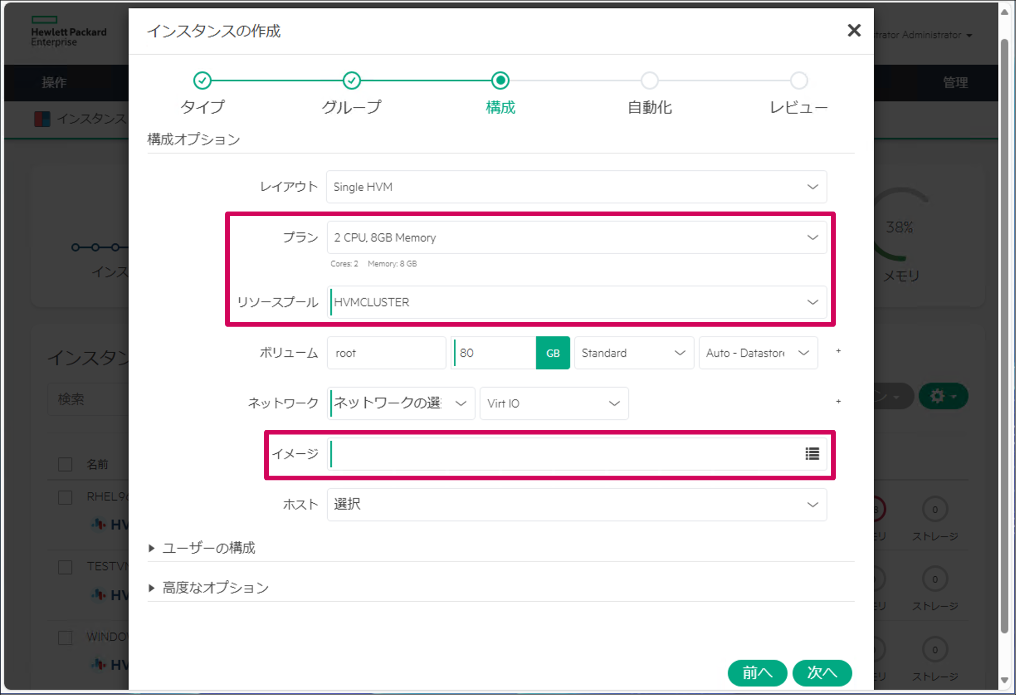This screenshot has height=695, width=1016.
Task: Return to the グループ wizard step
Action: [x=351, y=81]
